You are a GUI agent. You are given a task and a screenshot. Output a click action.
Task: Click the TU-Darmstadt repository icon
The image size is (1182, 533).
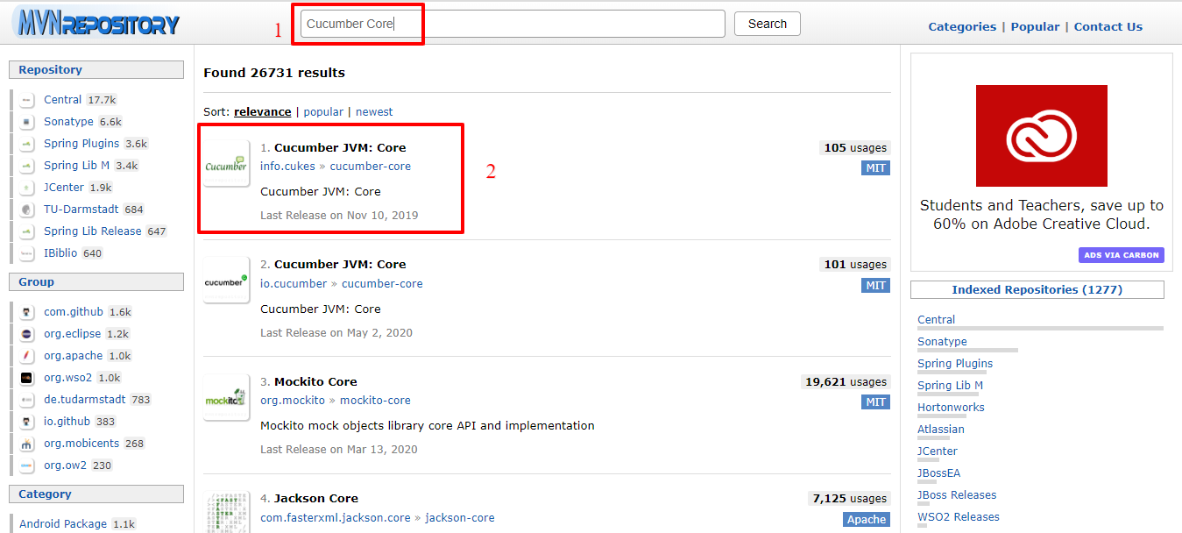27,210
